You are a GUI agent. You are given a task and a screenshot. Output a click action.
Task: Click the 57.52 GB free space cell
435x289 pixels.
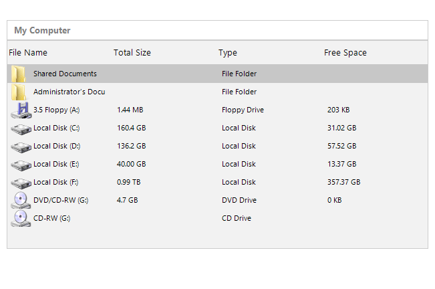point(342,146)
